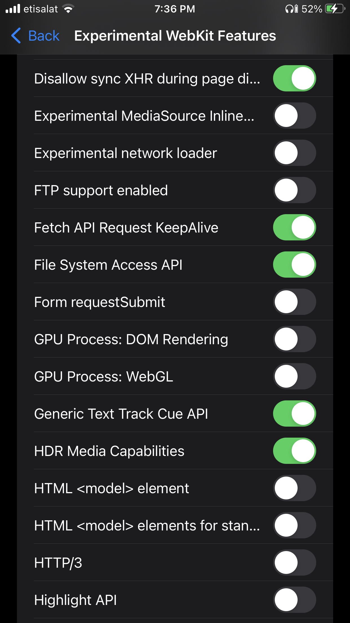The image size is (350, 623).
Task: Turn off Generic Text Track Cue API
Action: [294, 414]
